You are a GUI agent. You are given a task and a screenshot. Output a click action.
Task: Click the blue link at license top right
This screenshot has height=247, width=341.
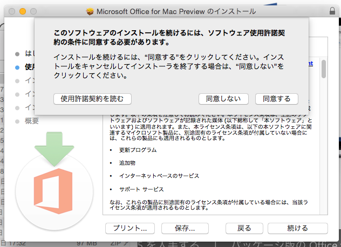pos(311,64)
